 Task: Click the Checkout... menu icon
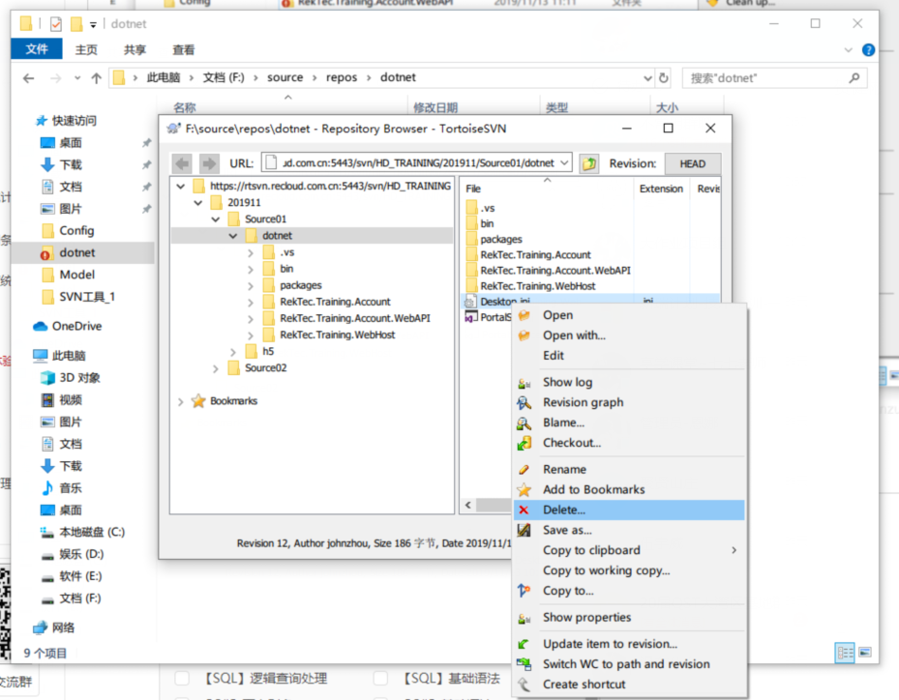click(x=524, y=443)
